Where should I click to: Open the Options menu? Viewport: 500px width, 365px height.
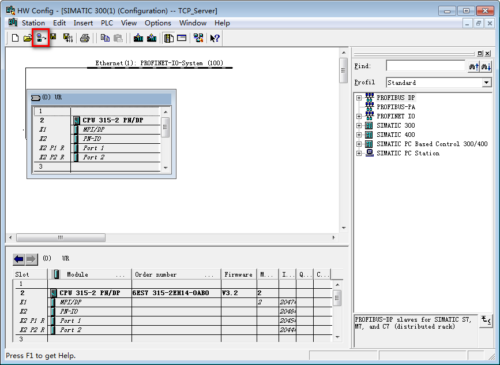click(157, 23)
